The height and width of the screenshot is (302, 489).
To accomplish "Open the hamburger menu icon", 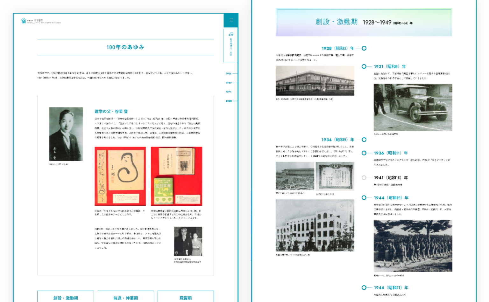I will coord(231,20).
